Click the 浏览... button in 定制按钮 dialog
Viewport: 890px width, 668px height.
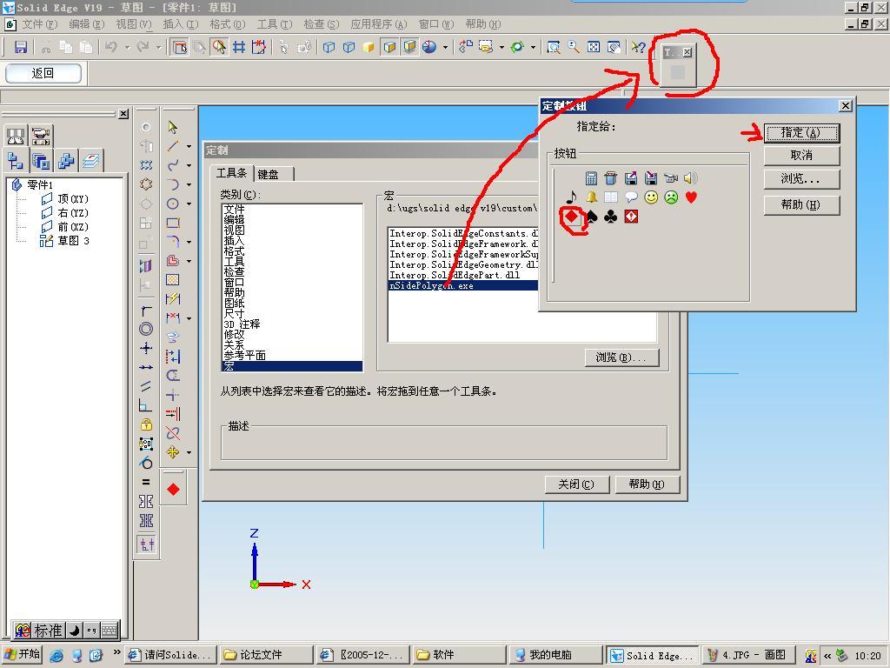[800, 179]
